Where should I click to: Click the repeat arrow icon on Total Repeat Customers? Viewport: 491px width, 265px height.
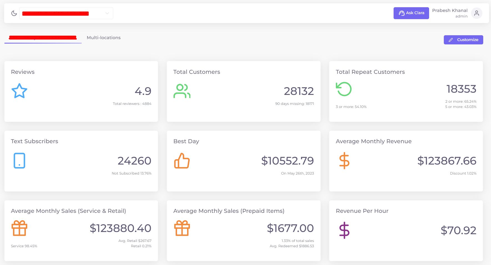tap(344, 89)
